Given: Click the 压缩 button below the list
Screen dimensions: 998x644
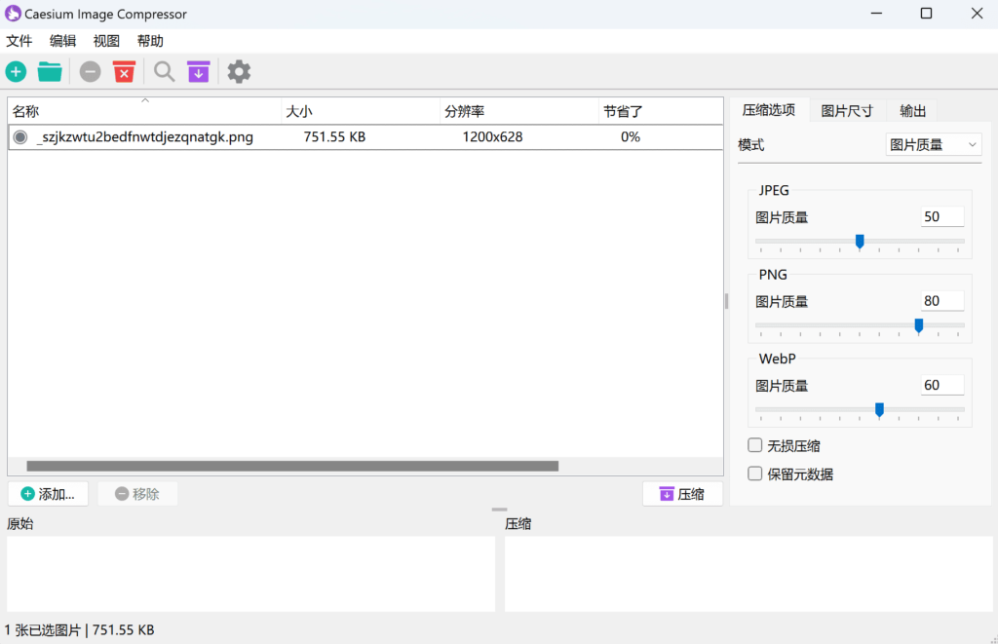Looking at the screenshot, I should click(x=682, y=494).
